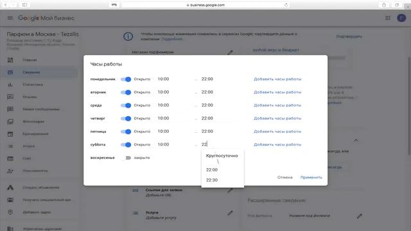Open the account avatar menu
411x231 pixels.
click(x=401, y=18)
